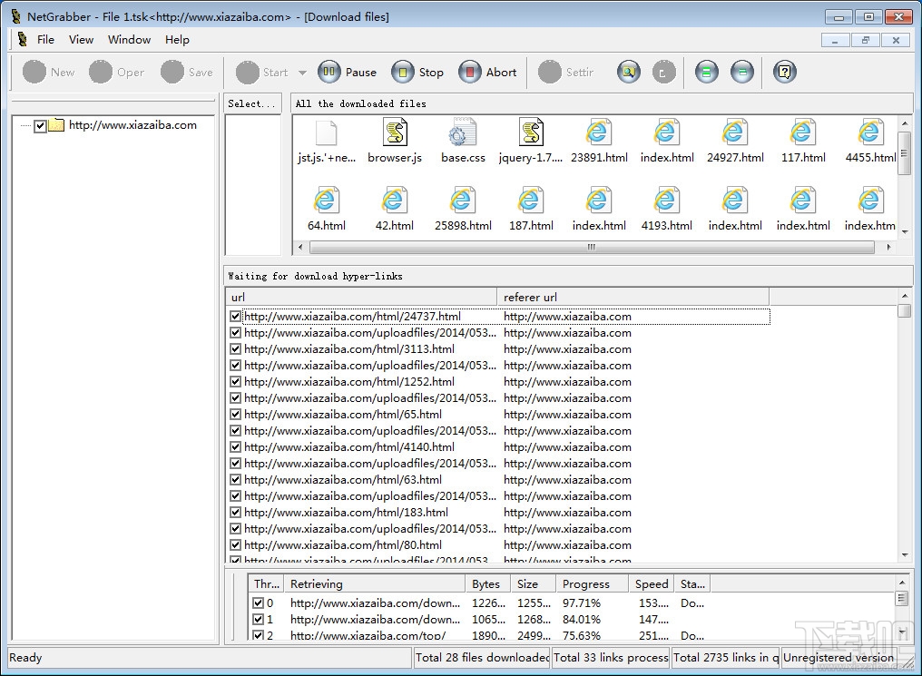Uncheck the www.xiazaiba.com tree checkbox

point(40,126)
